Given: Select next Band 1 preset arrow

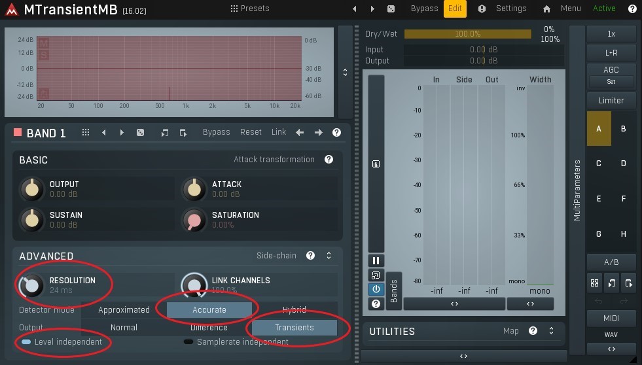Looking at the screenshot, I should (122, 132).
